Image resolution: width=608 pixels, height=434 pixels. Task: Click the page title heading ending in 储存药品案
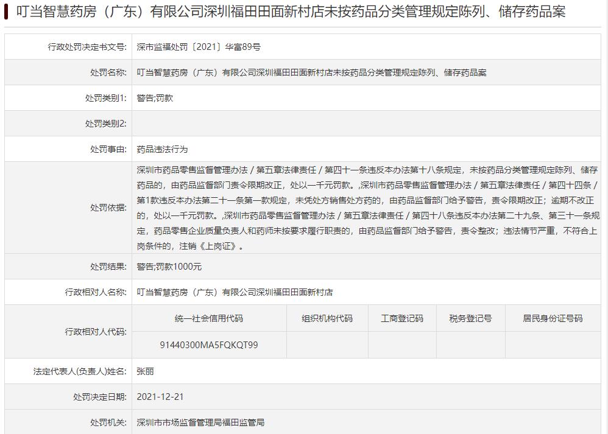tap(291, 12)
